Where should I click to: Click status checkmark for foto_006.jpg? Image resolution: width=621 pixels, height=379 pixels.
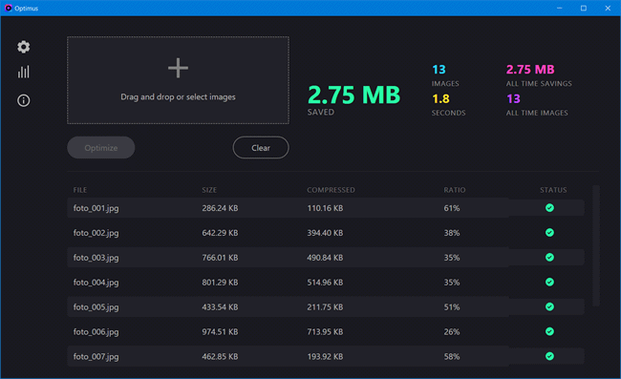(x=549, y=331)
